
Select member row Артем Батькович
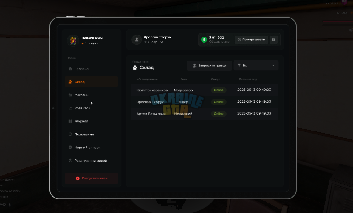pyautogui.click(x=205, y=114)
